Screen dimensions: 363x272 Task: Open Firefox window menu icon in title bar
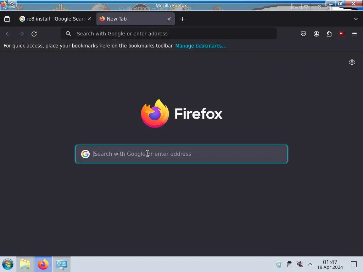click(4, 4)
